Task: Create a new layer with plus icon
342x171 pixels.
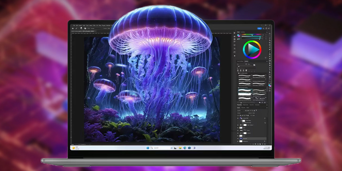Action: pos(262,144)
